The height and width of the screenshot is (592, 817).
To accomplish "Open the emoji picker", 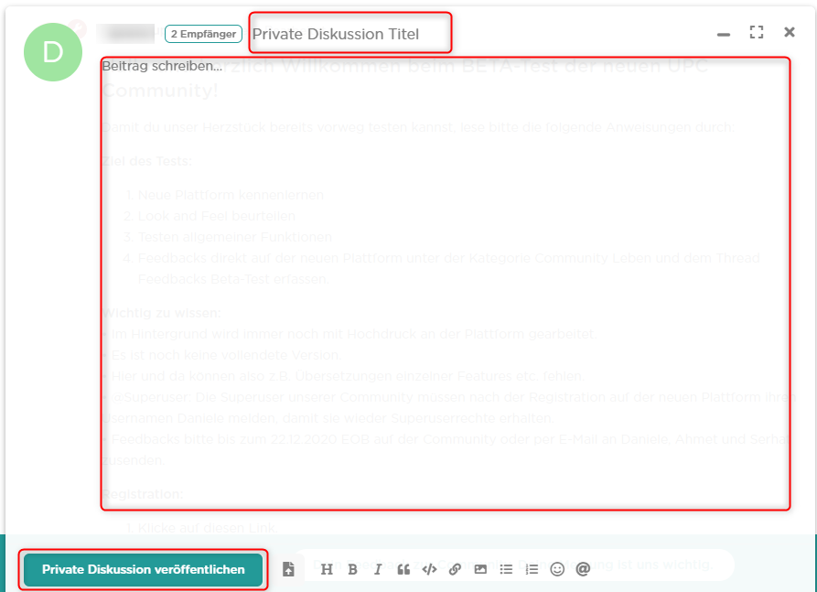I will [557, 569].
